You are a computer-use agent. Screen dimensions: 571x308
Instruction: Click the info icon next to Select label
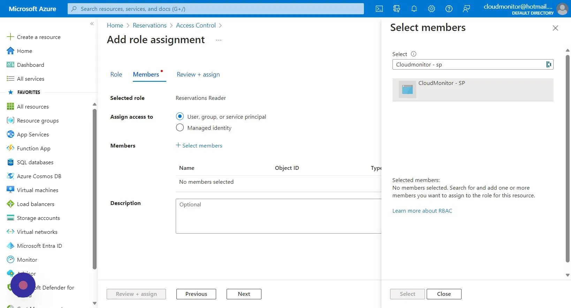(413, 54)
